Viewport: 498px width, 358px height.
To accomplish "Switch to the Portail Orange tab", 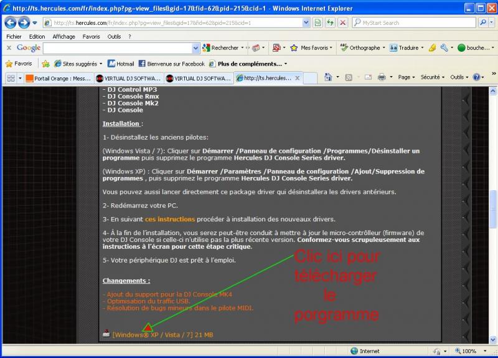I will (58, 78).
